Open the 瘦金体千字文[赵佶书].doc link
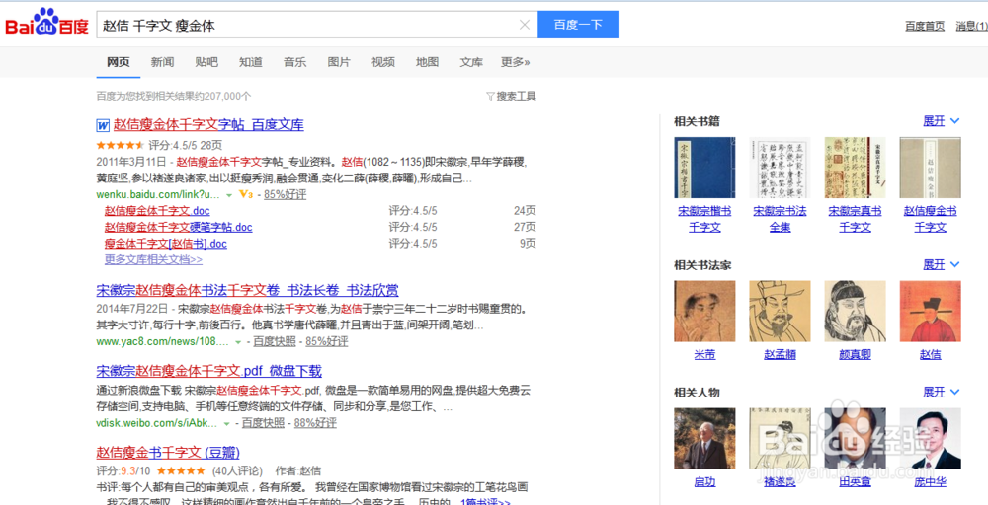Screen dimensions: 988x505 [x=166, y=244]
